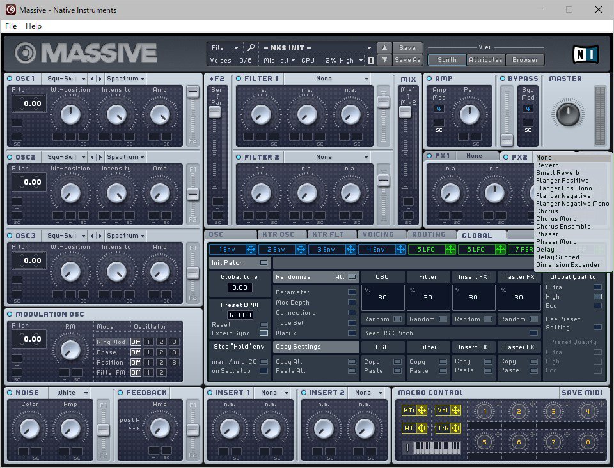Switch to Browser view

tap(524, 60)
